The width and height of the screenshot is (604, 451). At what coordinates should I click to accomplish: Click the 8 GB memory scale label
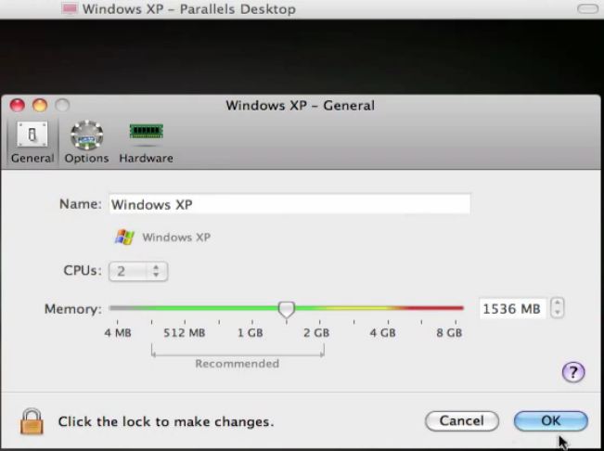click(449, 332)
